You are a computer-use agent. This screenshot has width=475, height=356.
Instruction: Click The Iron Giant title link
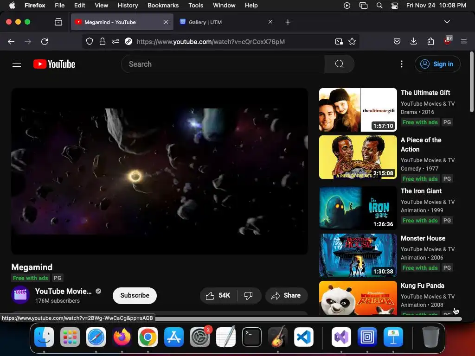pyautogui.click(x=421, y=191)
